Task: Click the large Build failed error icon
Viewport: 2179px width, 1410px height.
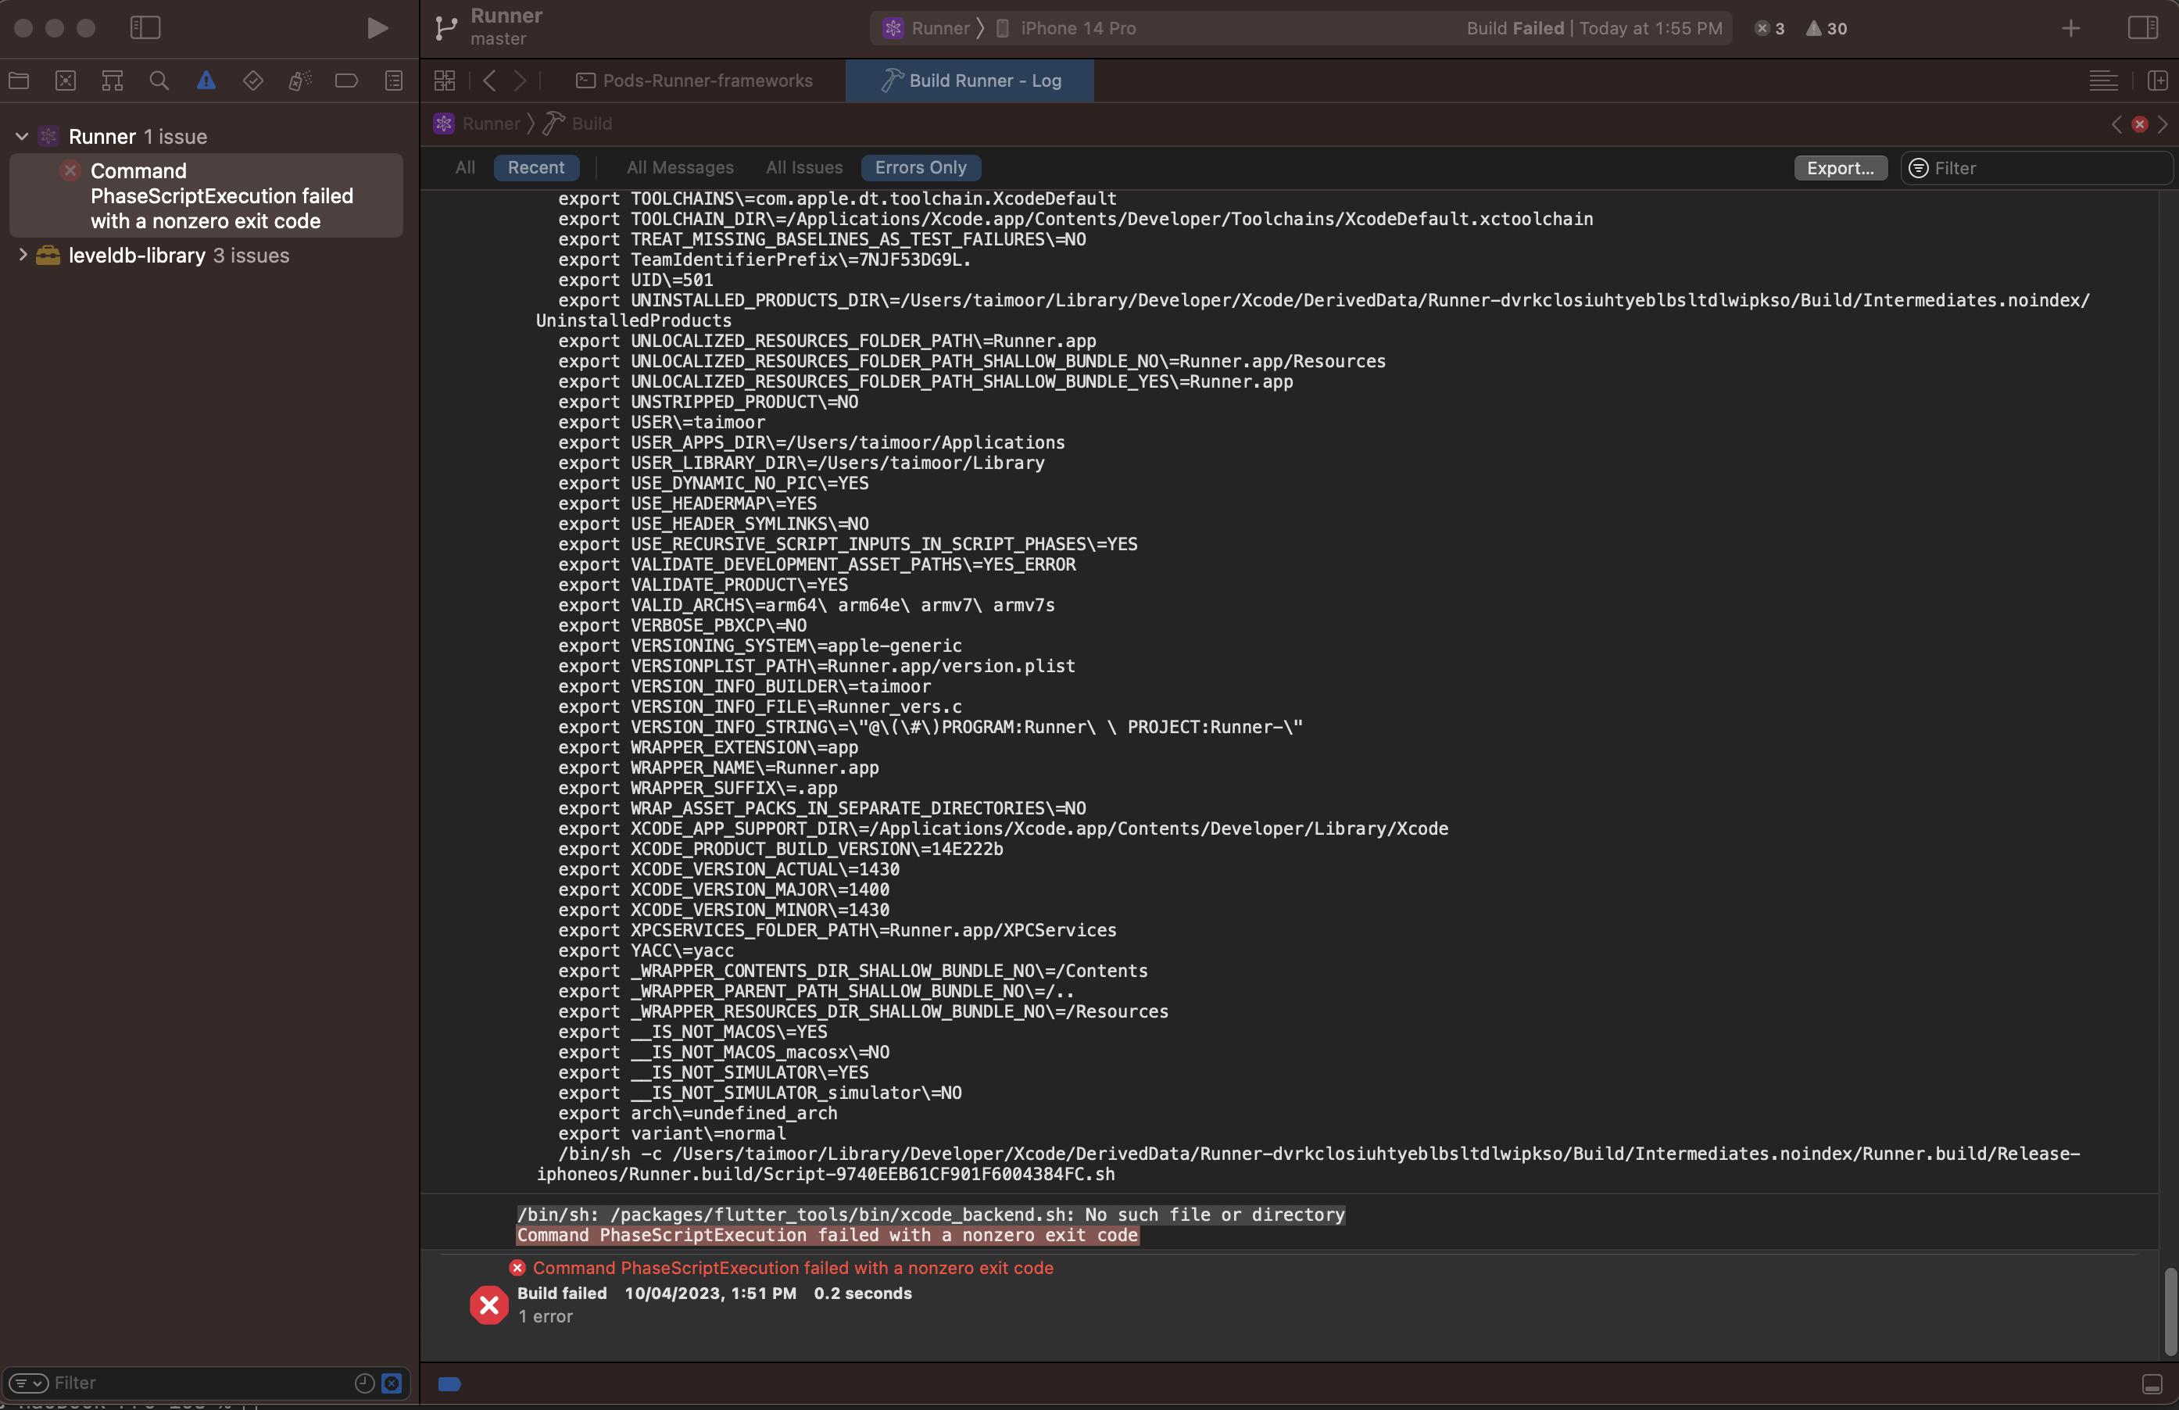Action: tap(489, 1304)
